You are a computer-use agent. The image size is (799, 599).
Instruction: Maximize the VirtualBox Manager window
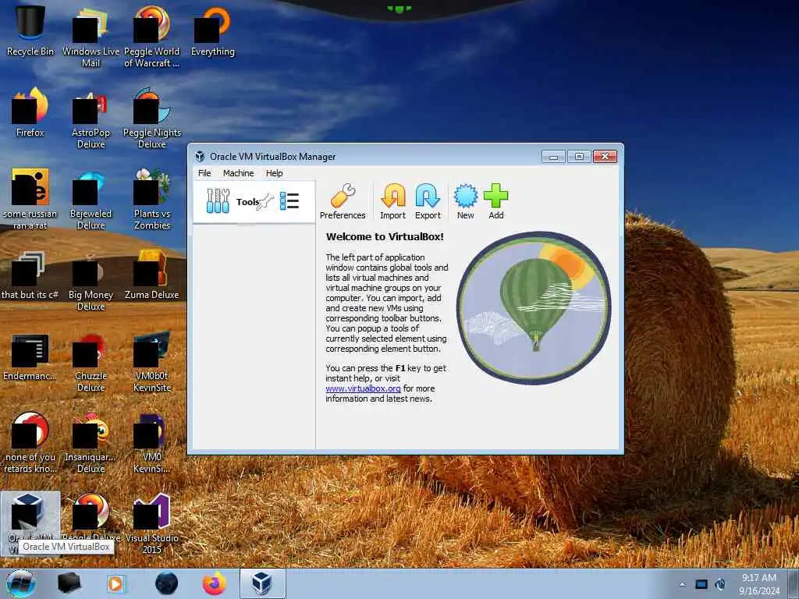point(579,156)
